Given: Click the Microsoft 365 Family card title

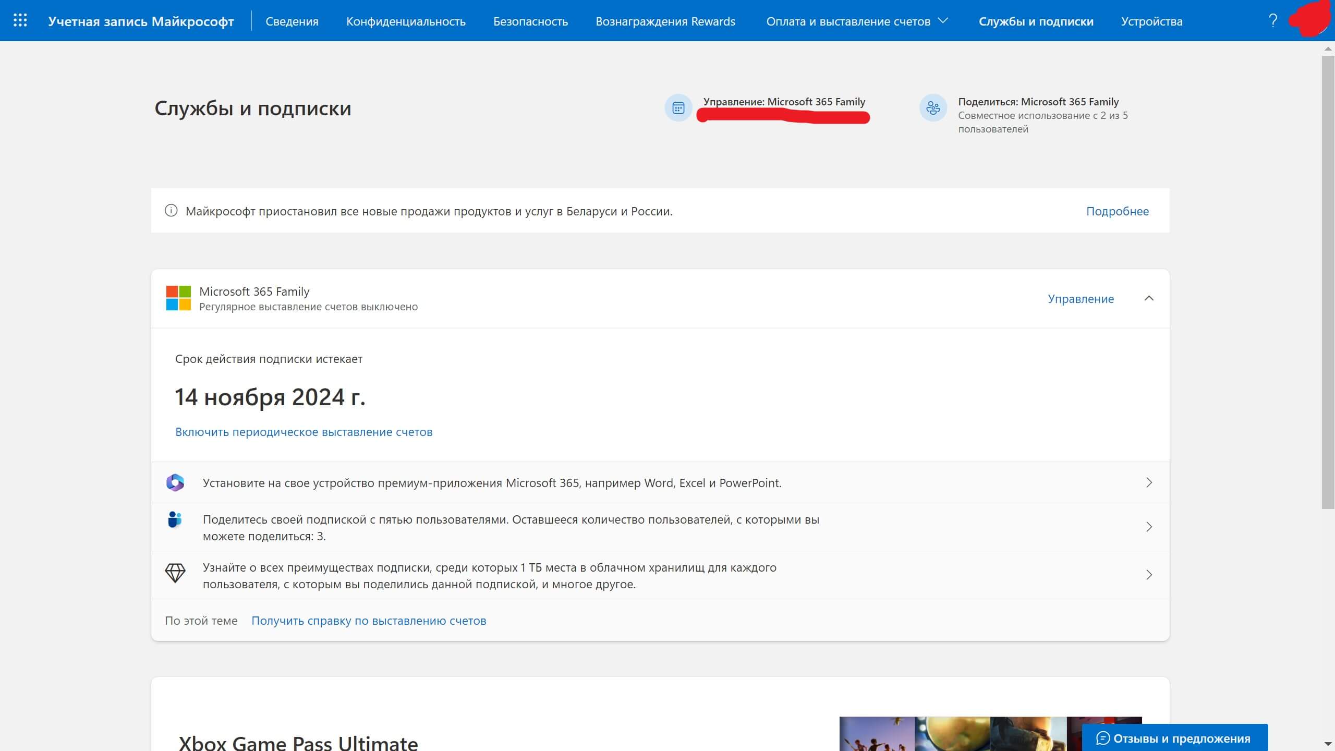Looking at the screenshot, I should [254, 292].
